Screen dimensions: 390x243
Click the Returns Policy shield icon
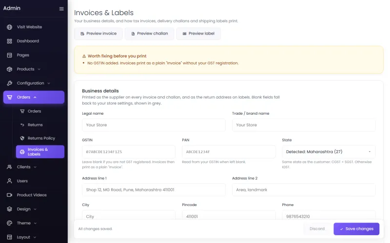click(x=22, y=138)
